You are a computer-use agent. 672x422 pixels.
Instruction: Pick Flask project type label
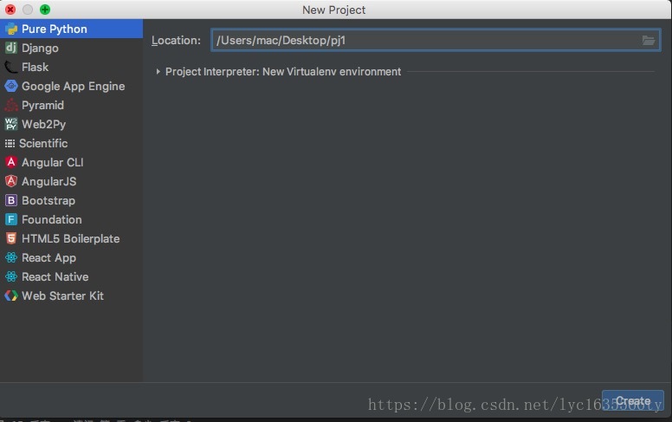[36, 67]
